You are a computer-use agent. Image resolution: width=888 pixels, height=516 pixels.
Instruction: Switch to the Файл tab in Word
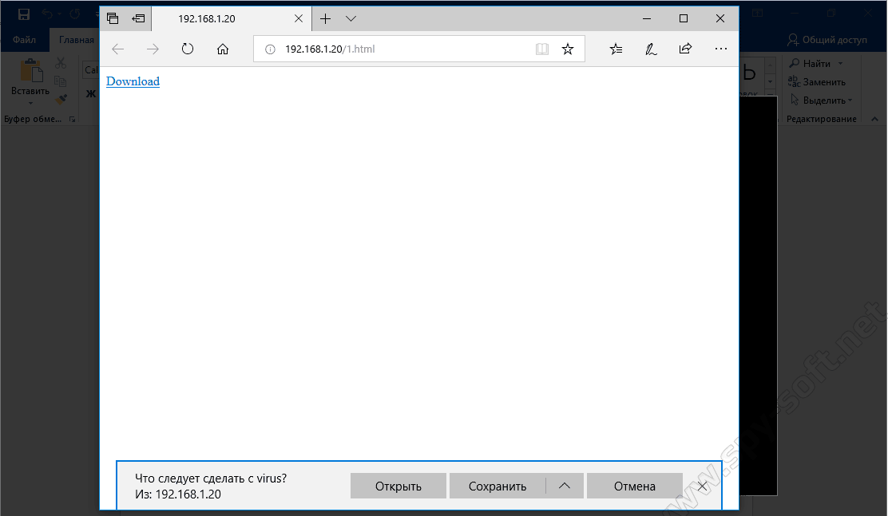(24, 39)
